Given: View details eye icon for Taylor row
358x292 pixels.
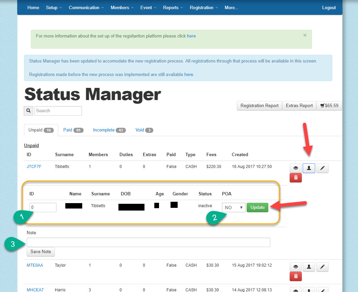Looking at the screenshot, I should click(295, 267).
